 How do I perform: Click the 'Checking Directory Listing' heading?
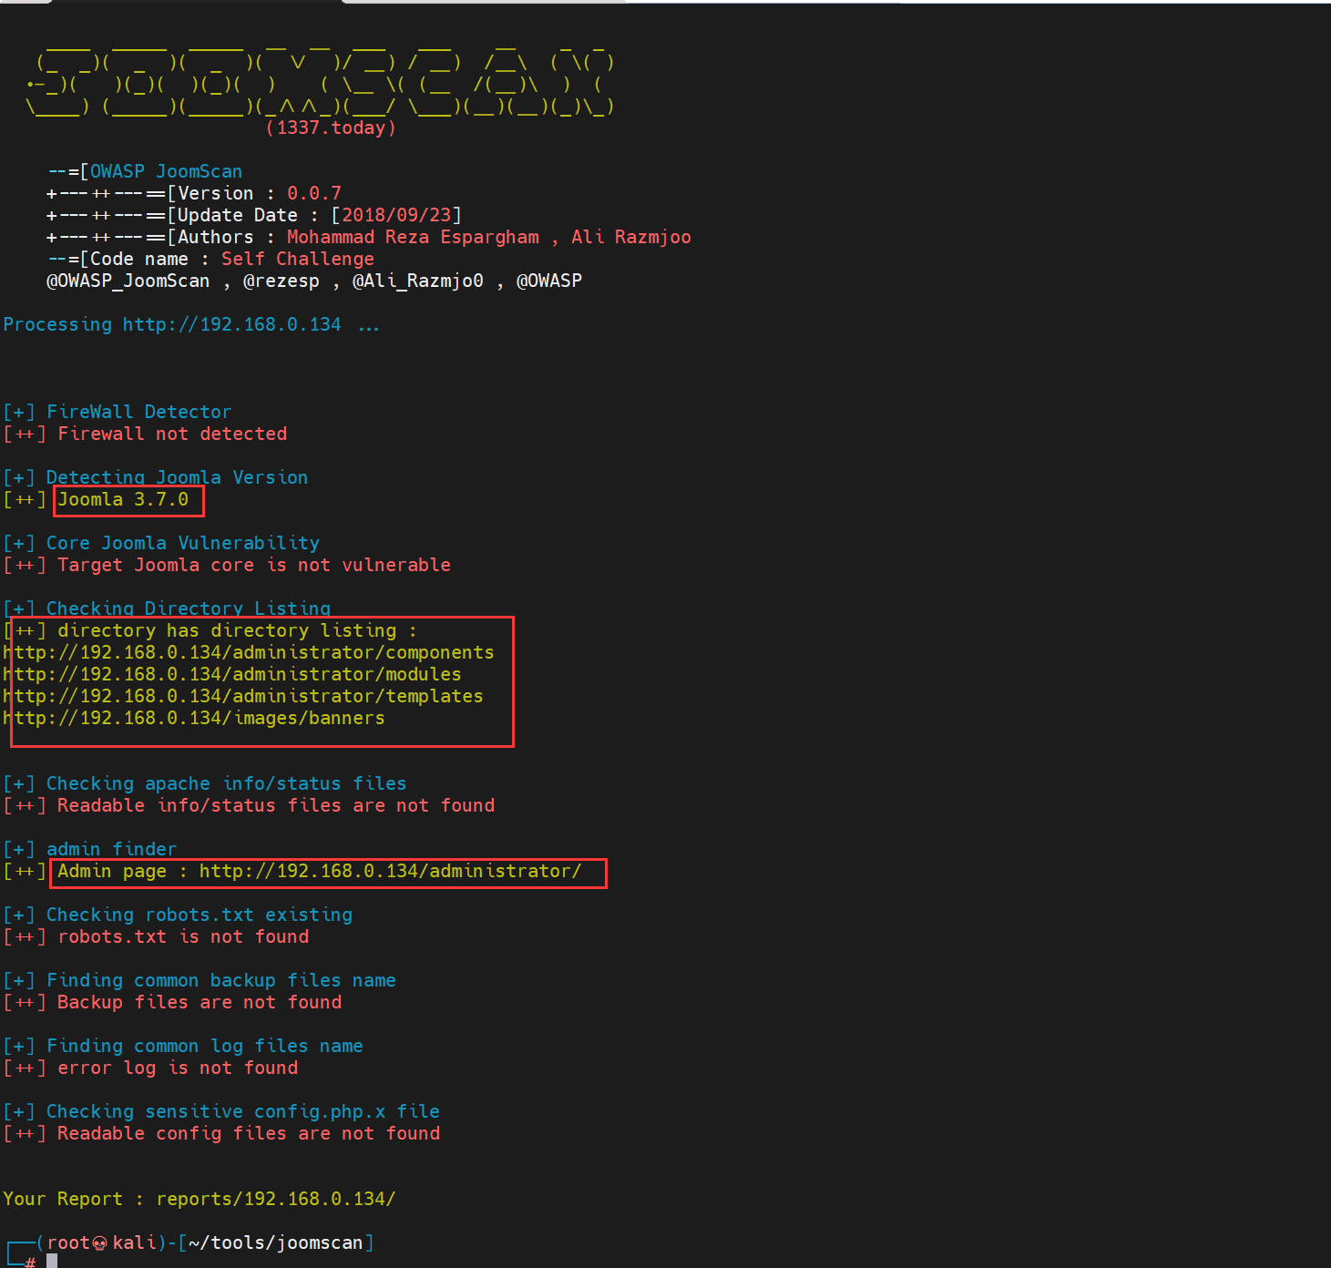[x=189, y=608]
